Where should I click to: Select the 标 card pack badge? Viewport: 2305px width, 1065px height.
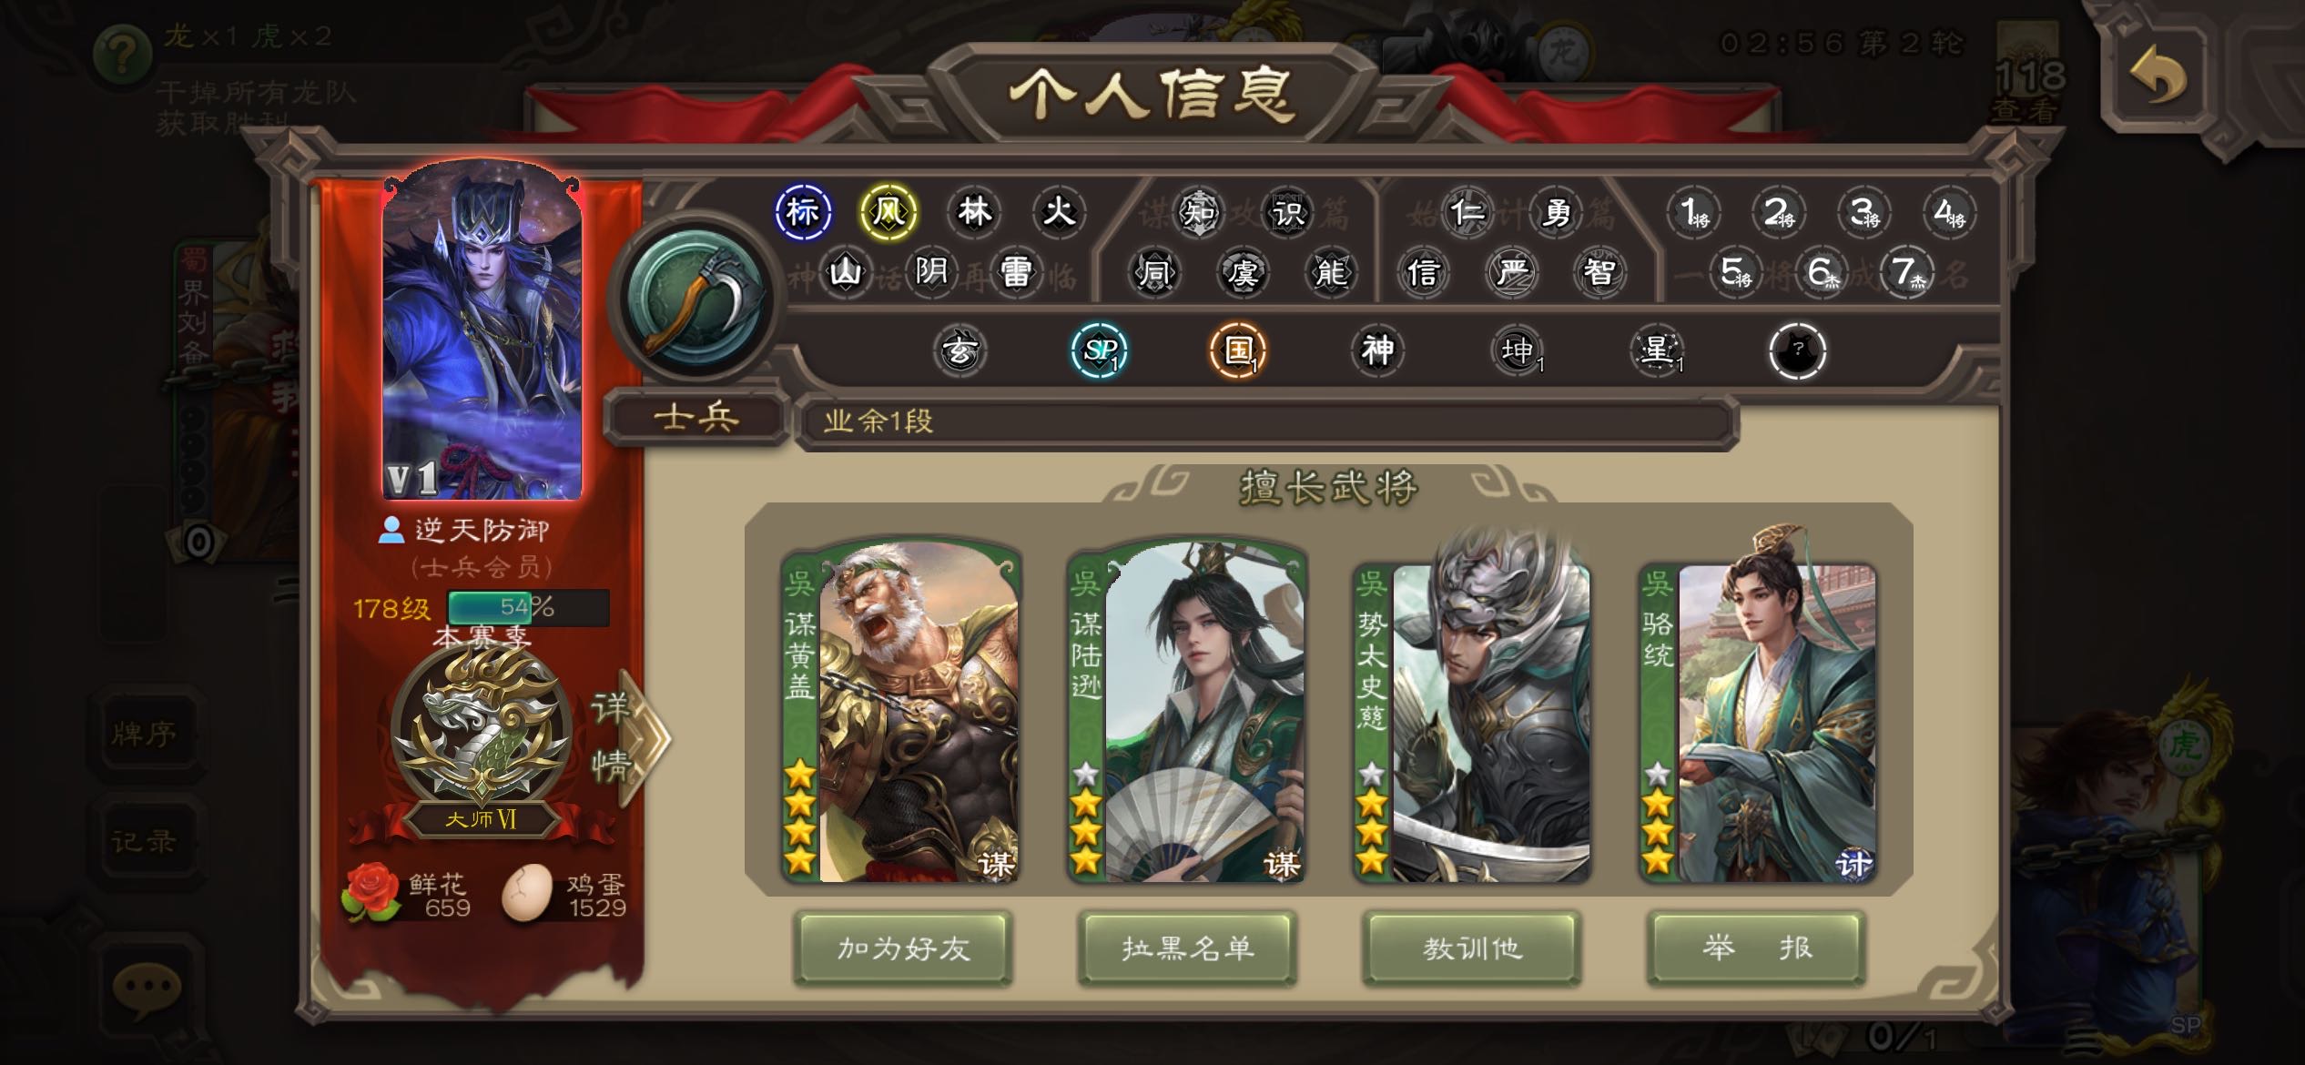(802, 212)
